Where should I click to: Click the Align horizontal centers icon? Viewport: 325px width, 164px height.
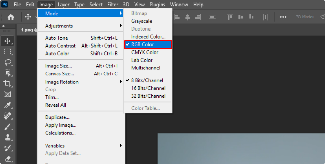click(188, 17)
